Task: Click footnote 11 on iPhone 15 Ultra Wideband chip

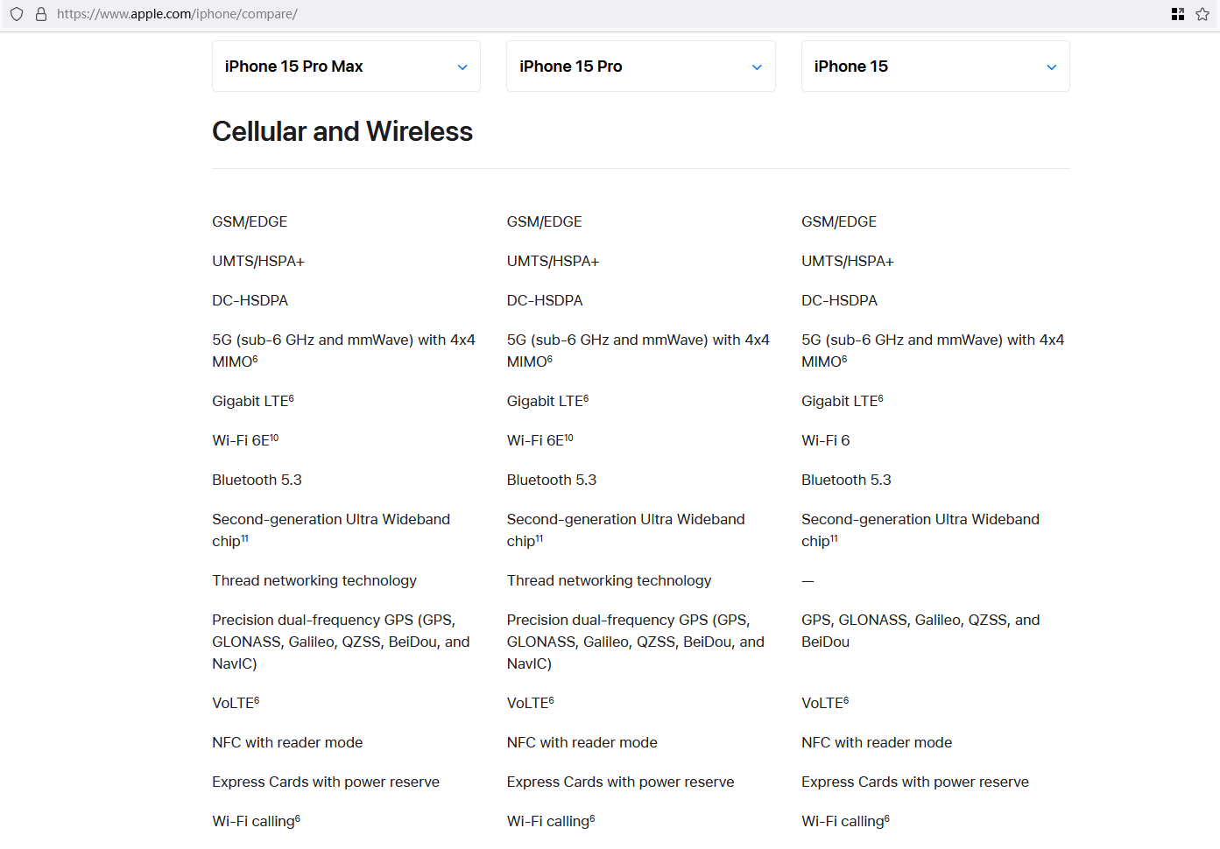Action: [834, 538]
